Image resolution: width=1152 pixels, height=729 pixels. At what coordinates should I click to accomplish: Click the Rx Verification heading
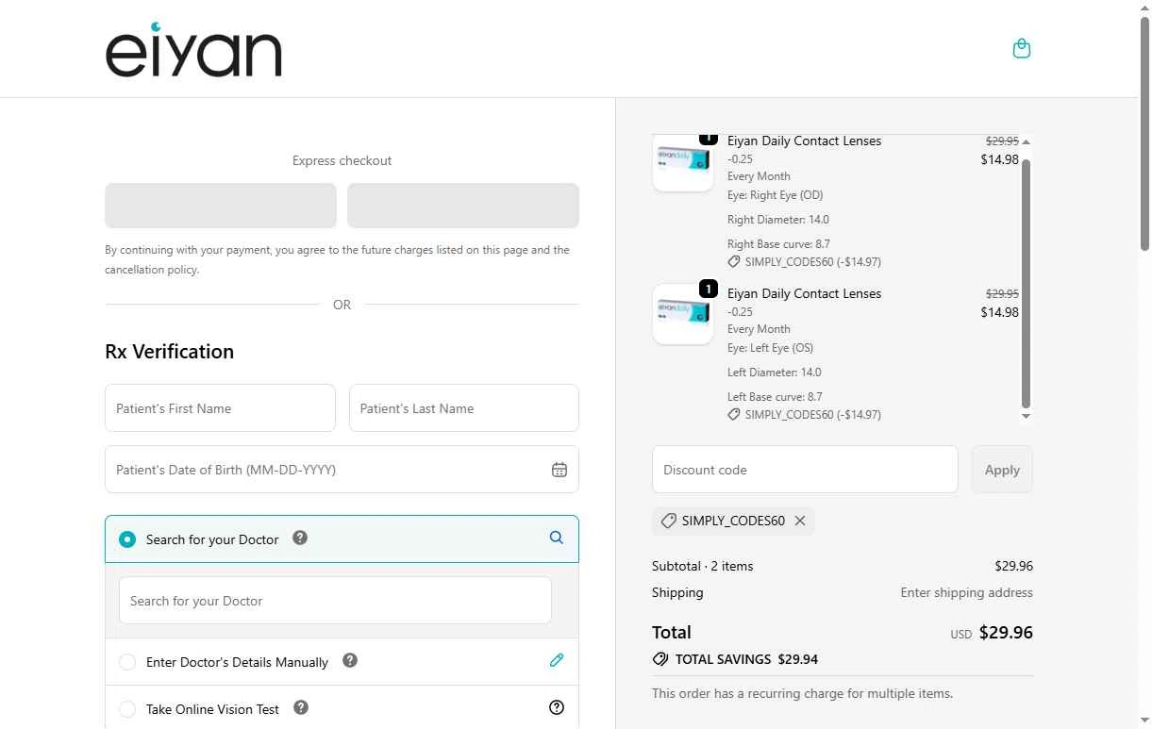click(x=170, y=352)
